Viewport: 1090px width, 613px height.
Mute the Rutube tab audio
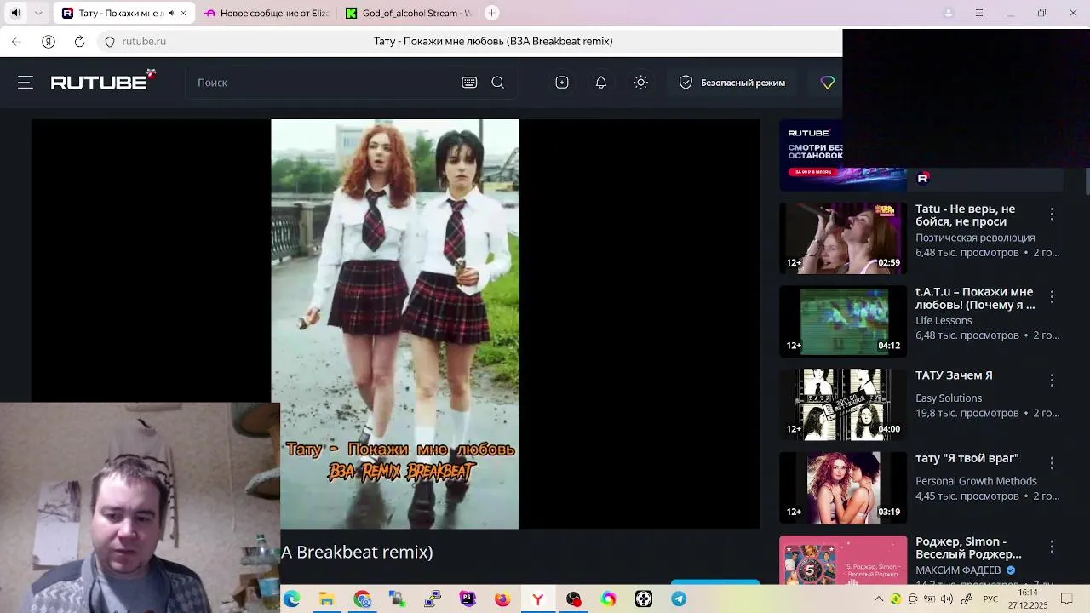(x=171, y=13)
